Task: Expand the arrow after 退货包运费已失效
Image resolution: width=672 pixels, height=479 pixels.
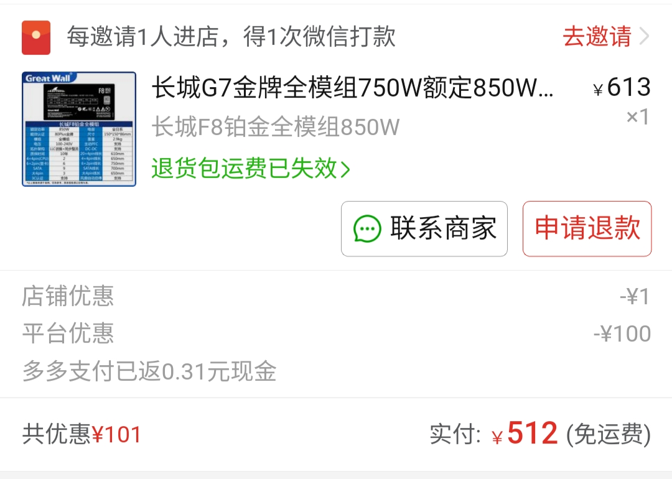Action: point(345,169)
